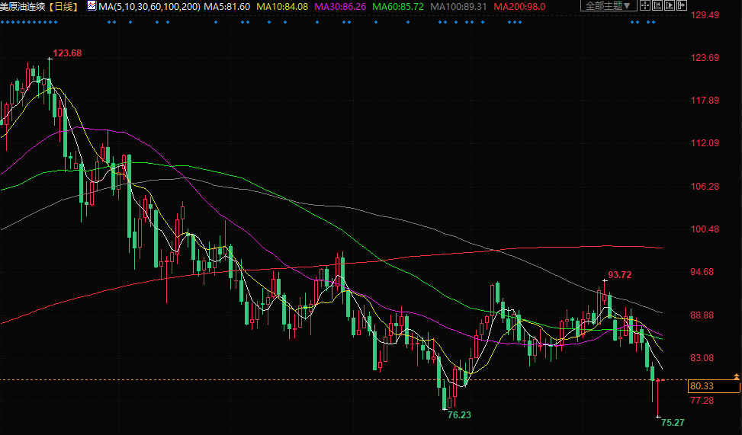Click the 93.72 peak price label
The width and height of the screenshot is (742, 435).
[619, 275]
